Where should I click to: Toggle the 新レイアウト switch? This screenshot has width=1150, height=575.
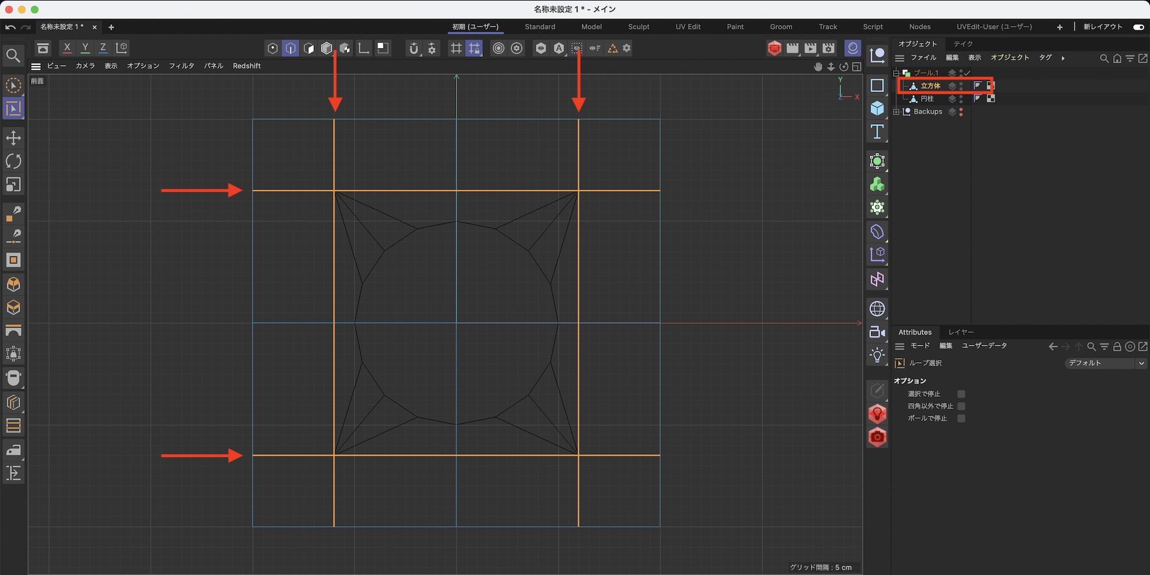pos(1138,27)
